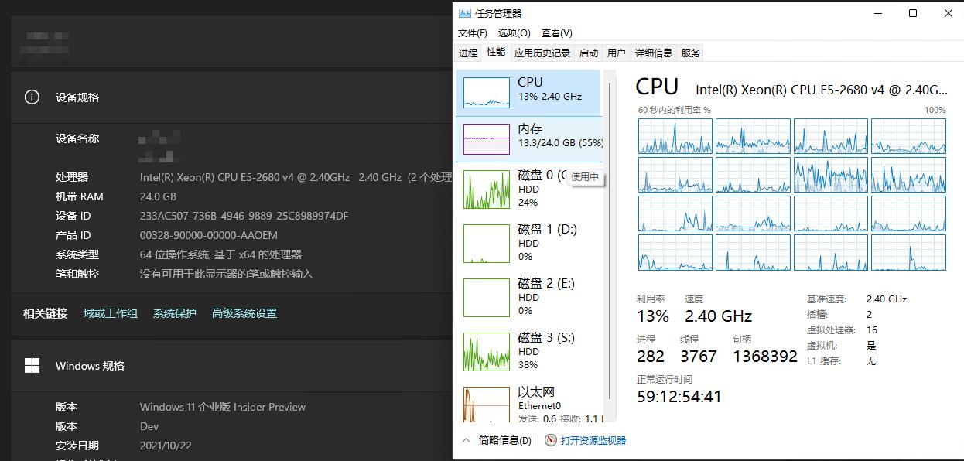Open the 选项(O) menu
Image resolution: width=964 pixels, height=461 pixels.
tap(514, 33)
